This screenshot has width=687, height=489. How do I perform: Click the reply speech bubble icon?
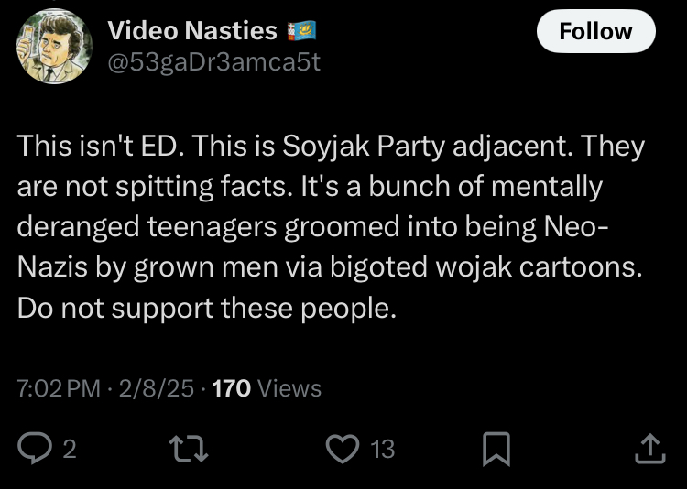click(35, 448)
